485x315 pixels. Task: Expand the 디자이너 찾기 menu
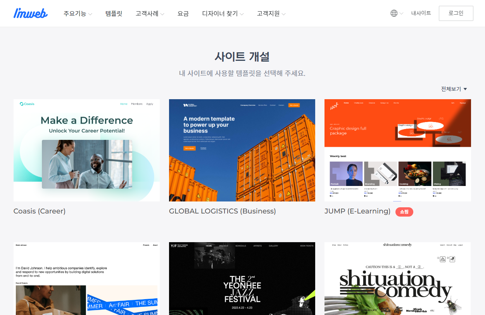(x=223, y=14)
